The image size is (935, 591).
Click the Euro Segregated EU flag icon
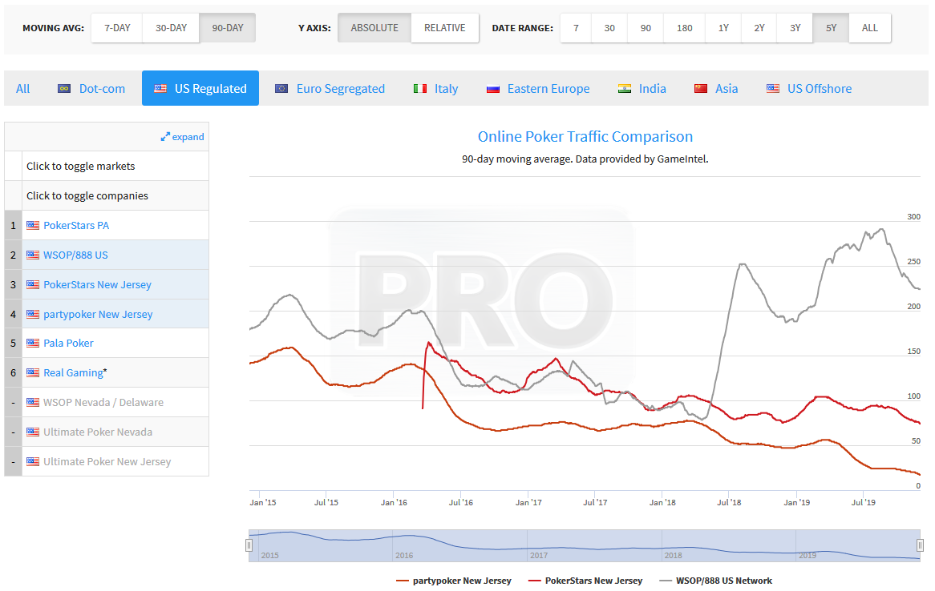281,89
